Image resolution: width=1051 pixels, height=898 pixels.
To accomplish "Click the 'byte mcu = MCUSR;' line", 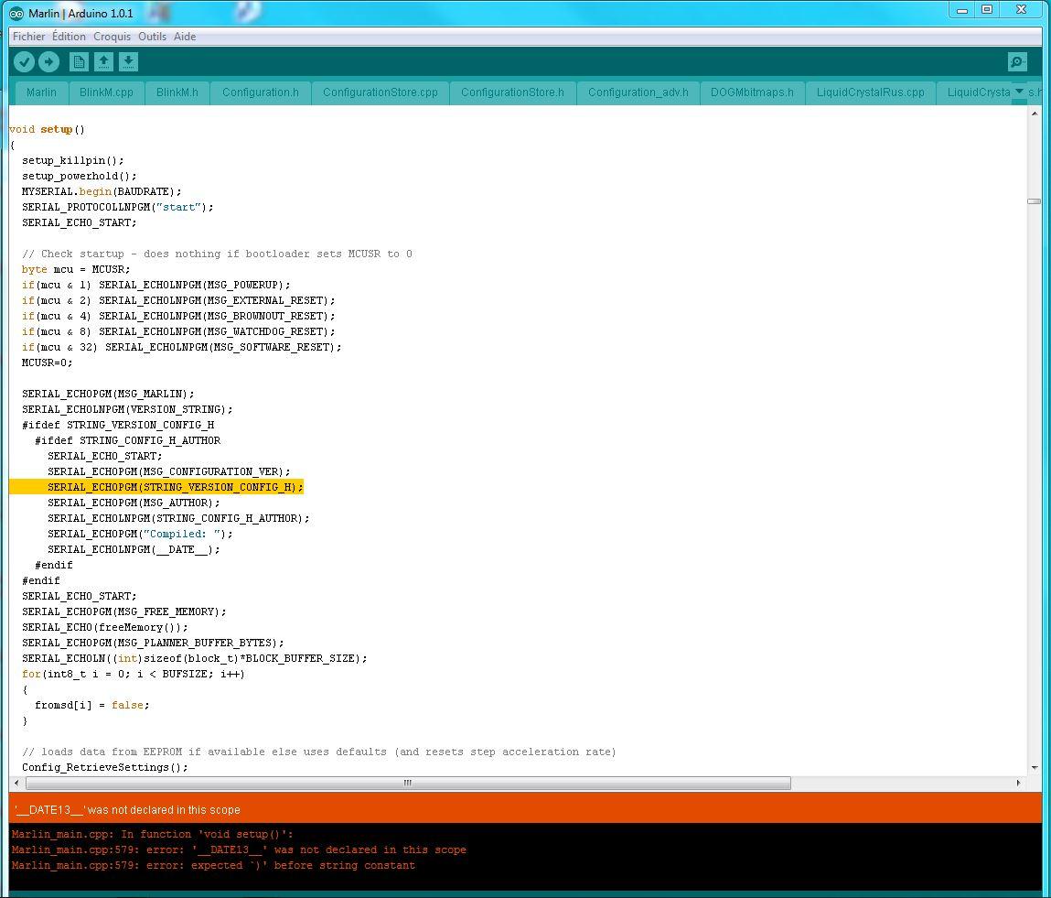I will pyautogui.click(x=76, y=269).
